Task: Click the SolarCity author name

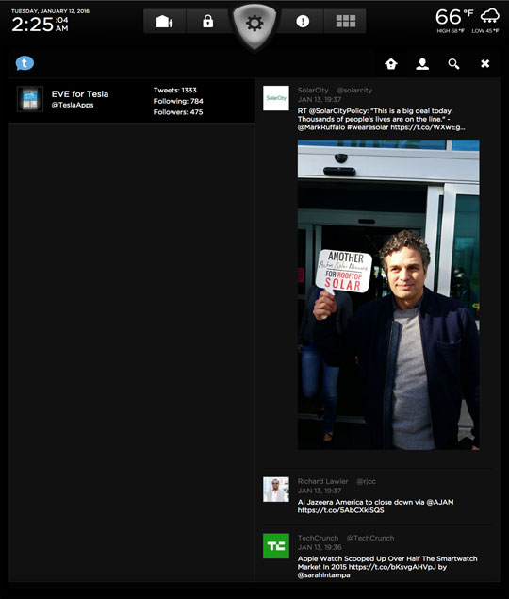Action: pyautogui.click(x=313, y=91)
